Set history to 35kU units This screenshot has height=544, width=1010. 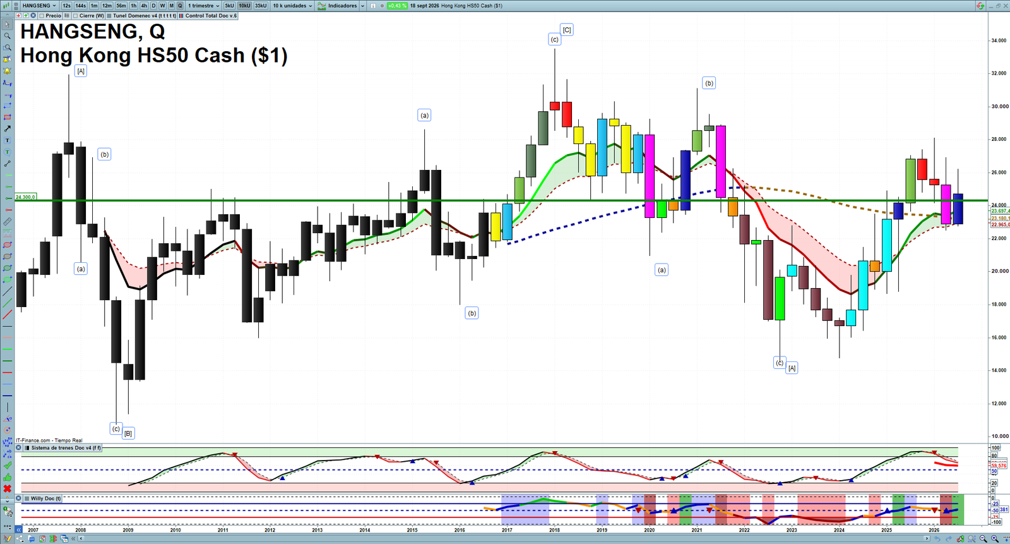point(261,6)
